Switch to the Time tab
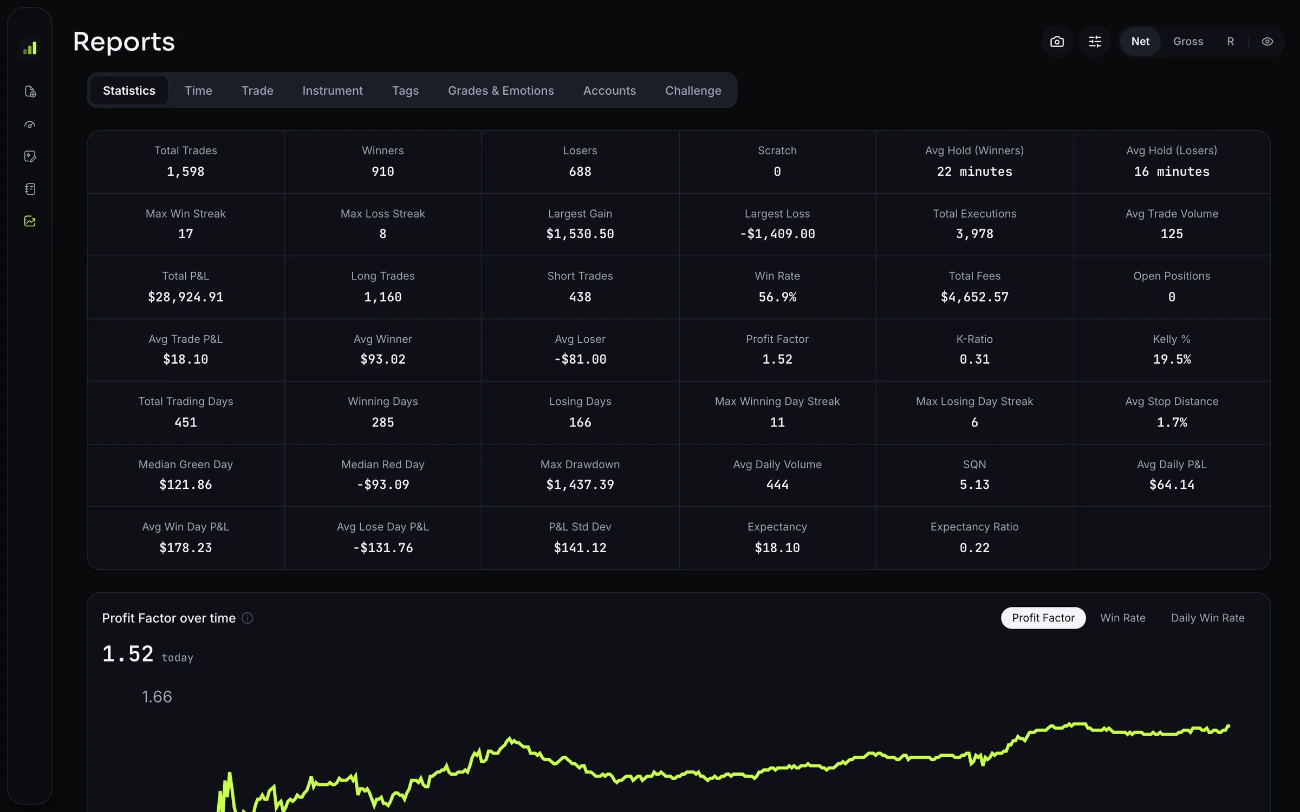Viewport: 1300px width, 812px height. pos(198,90)
